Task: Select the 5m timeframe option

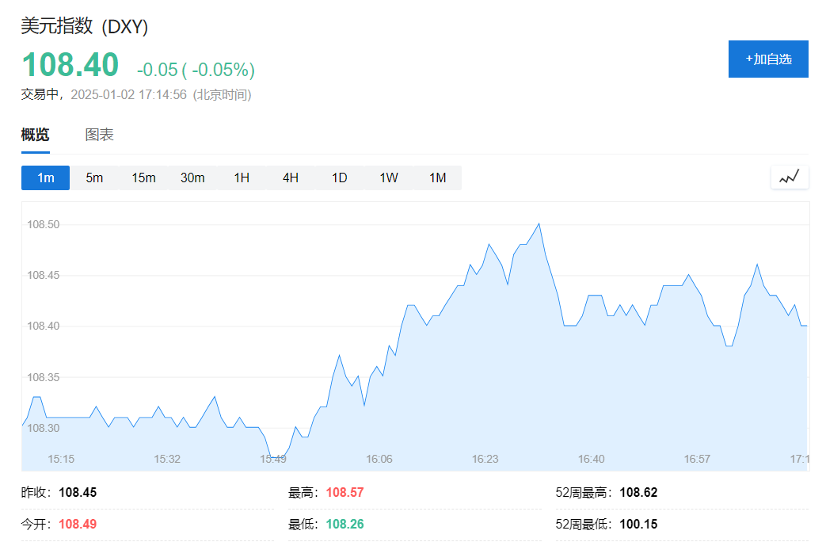Action: 94,177
